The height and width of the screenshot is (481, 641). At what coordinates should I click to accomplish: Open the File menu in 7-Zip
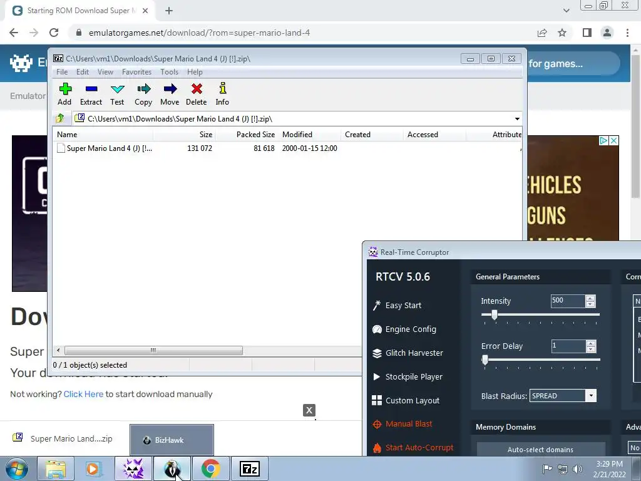tap(62, 72)
